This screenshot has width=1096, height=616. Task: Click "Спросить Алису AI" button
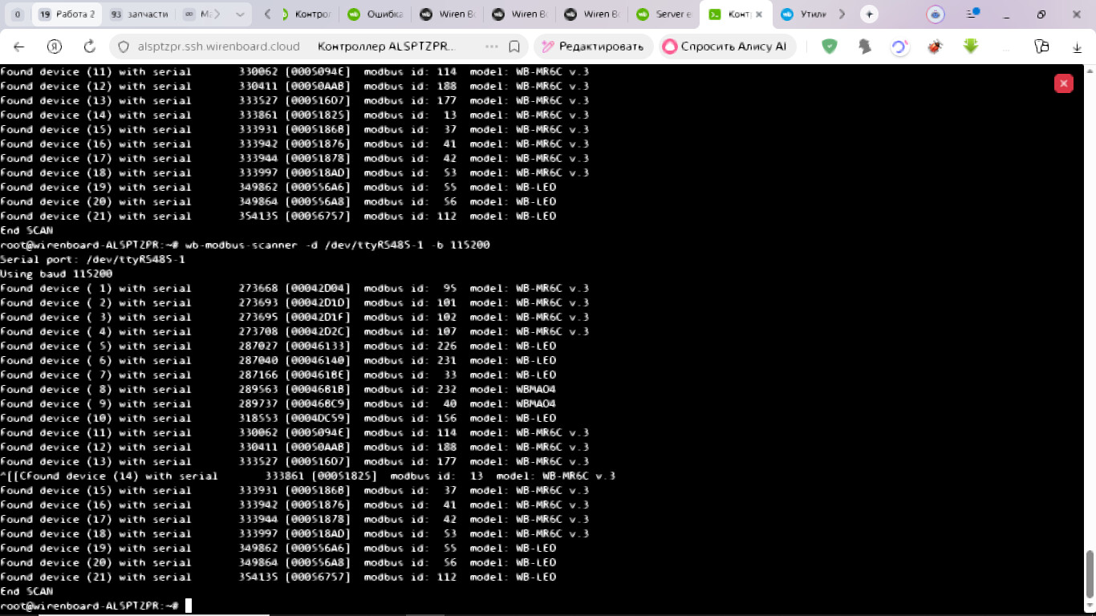(727, 47)
